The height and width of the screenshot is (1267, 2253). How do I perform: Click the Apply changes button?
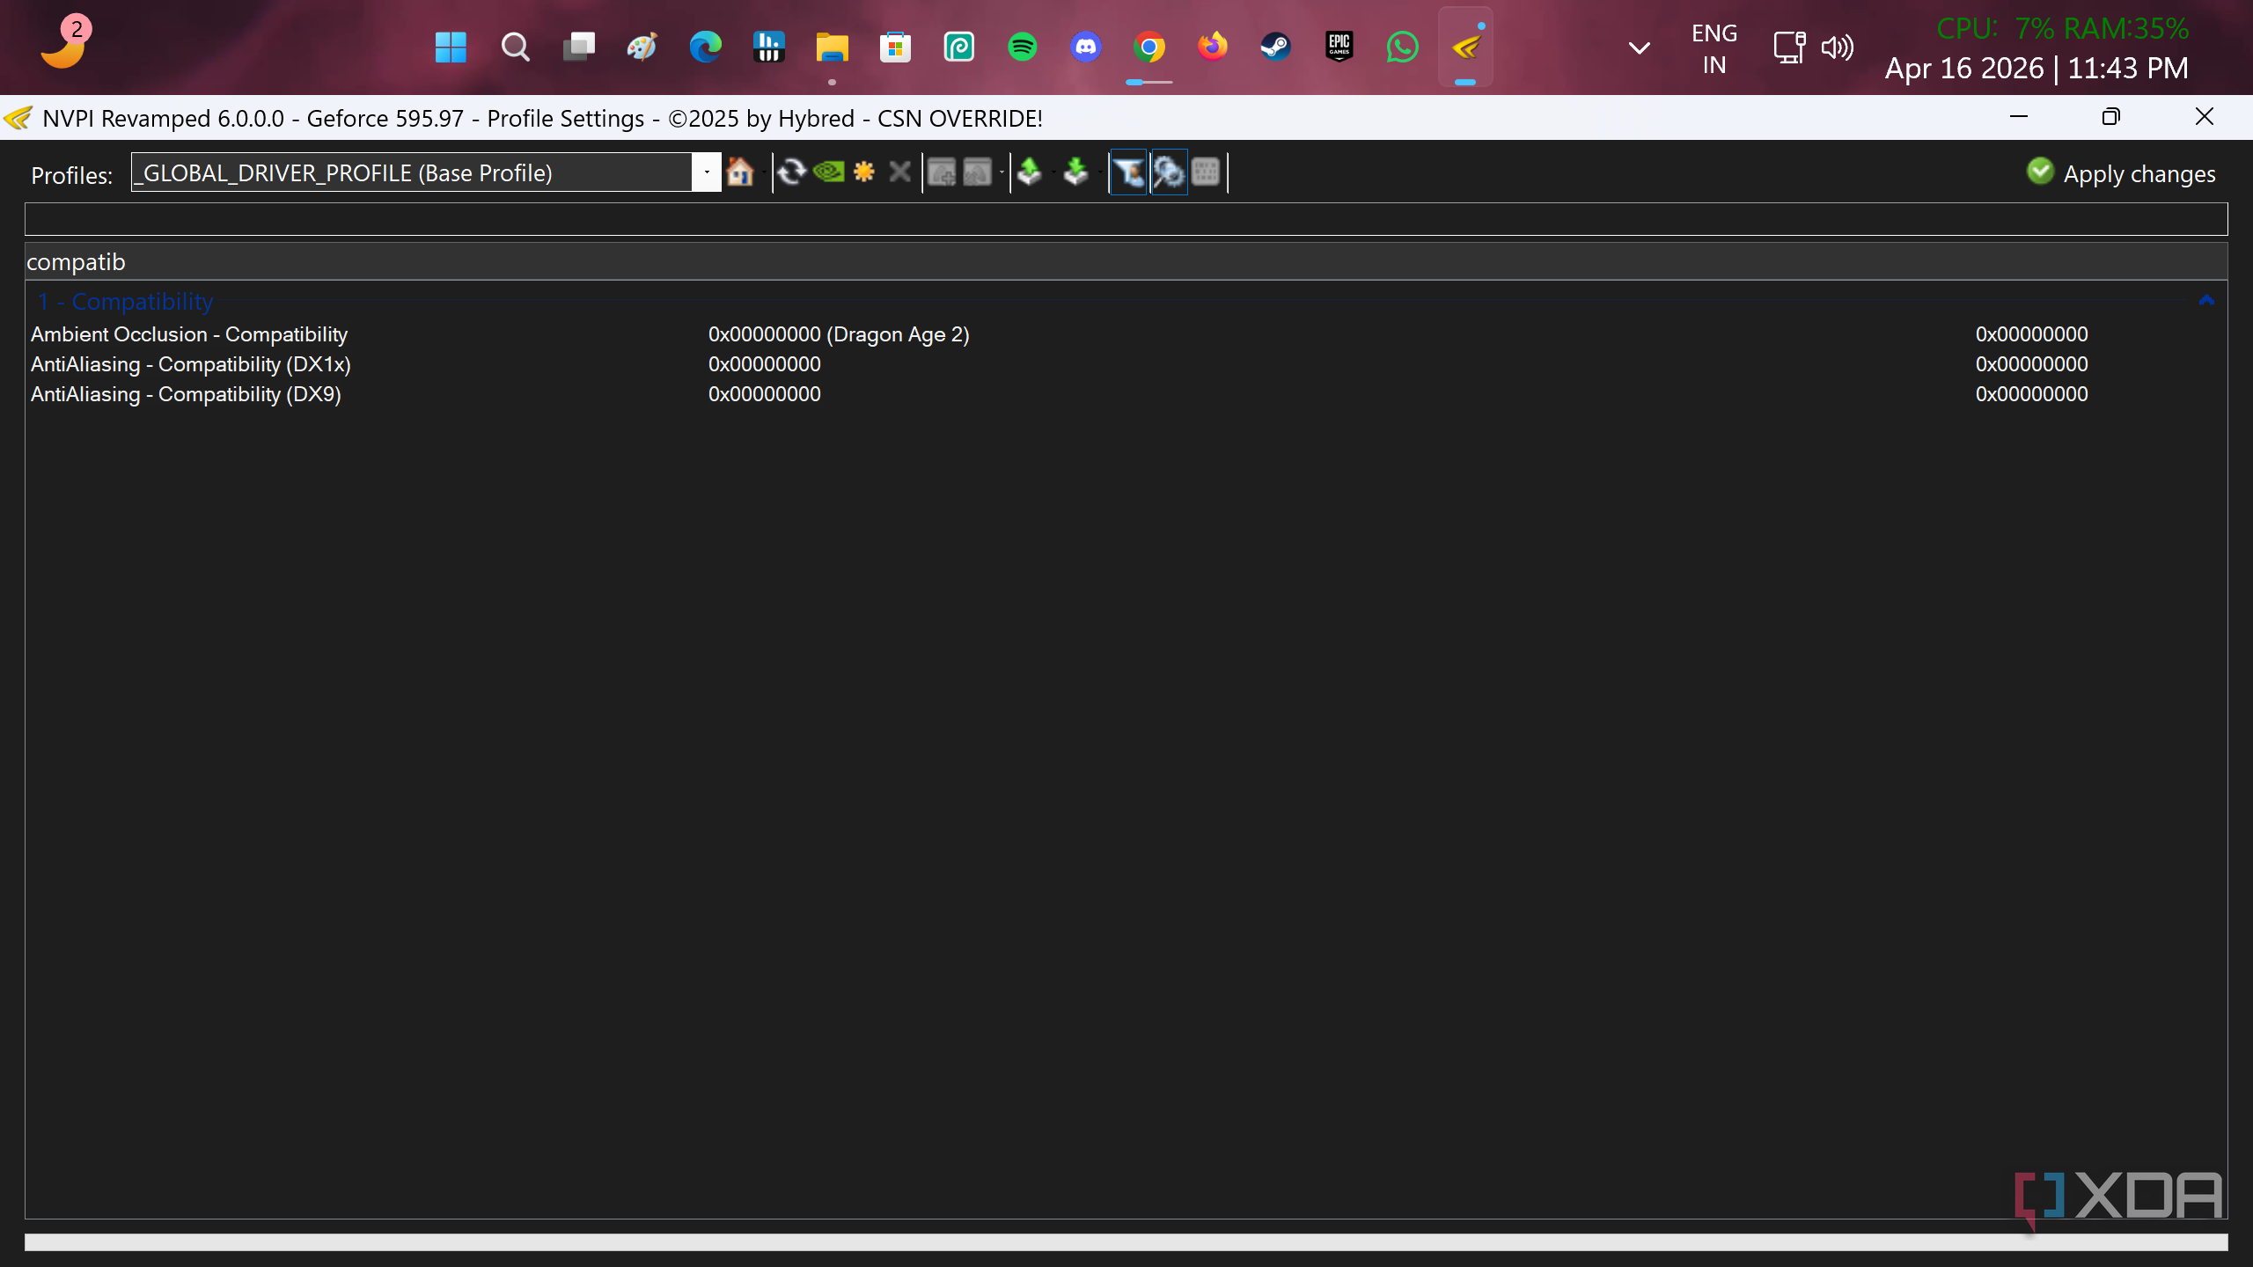coord(2122,173)
